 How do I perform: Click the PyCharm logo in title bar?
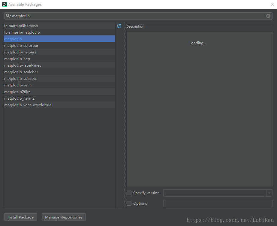coord(5,4)
